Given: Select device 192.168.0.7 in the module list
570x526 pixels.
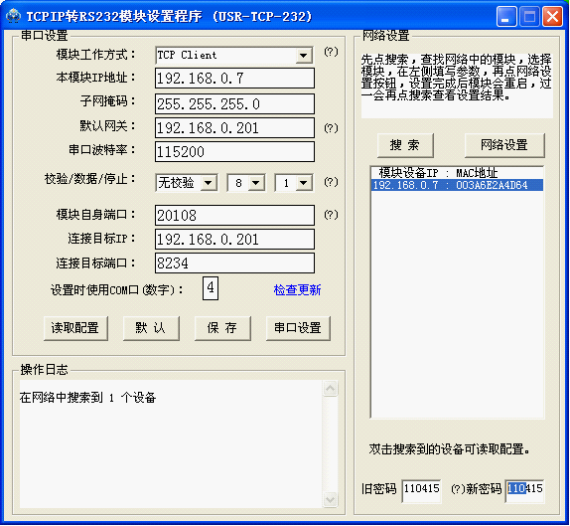Looking at the screenshot, I should click(x=457, y=185).
